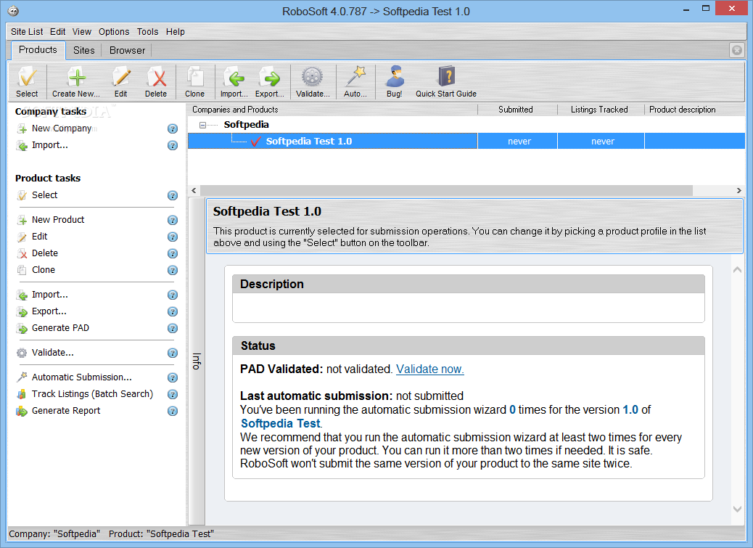The width and height of the screenshot is (753, 548).
Task: Open help for Delete product task
Action: click(173, 253)
